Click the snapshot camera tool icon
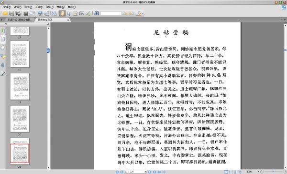Image resolution: width=287 pixels, height=174 pixels. click(x=82, y=13)
